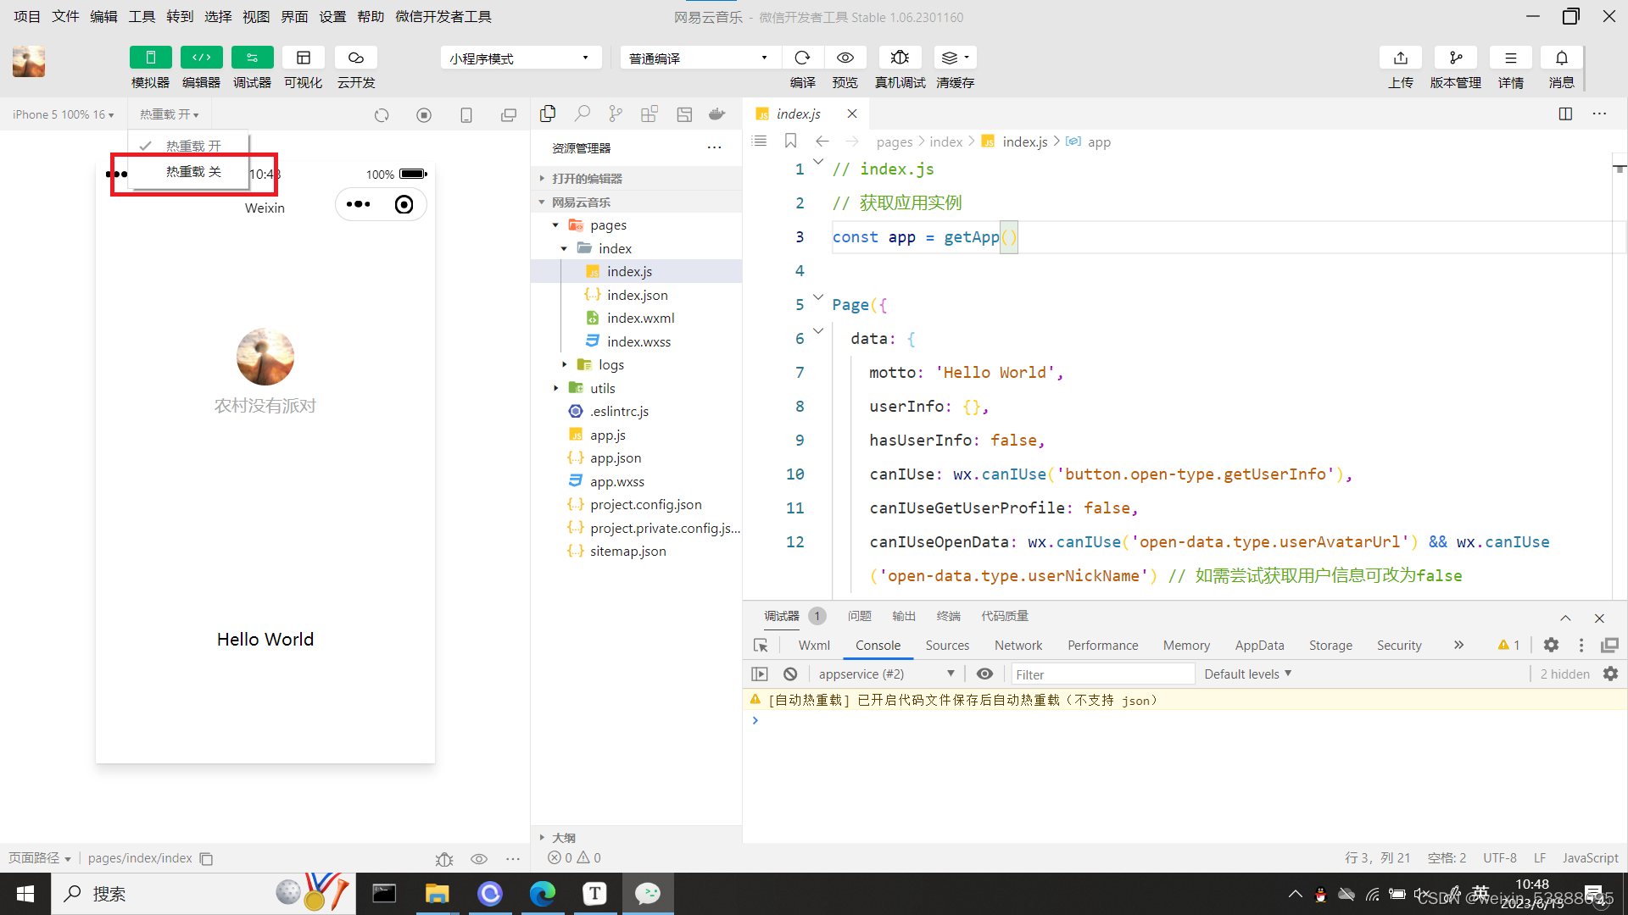Click the Filter input field in console
The image size is (1628, 915).
(1102, 674)
